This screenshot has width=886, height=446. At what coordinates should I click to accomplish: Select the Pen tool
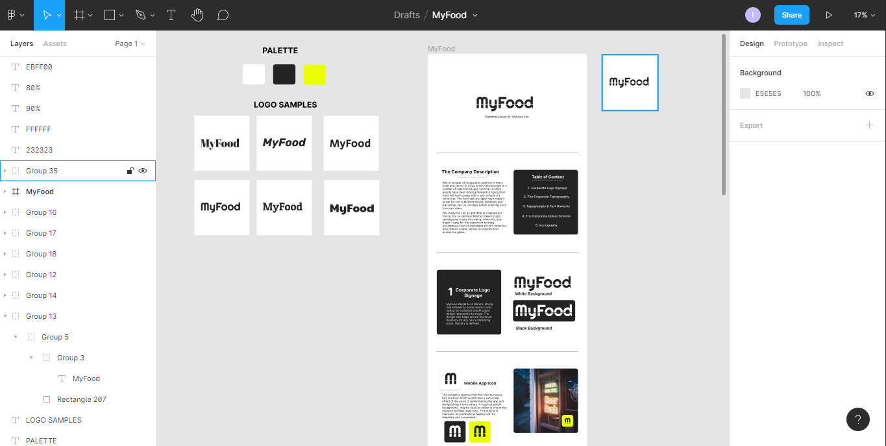[141, 15]
